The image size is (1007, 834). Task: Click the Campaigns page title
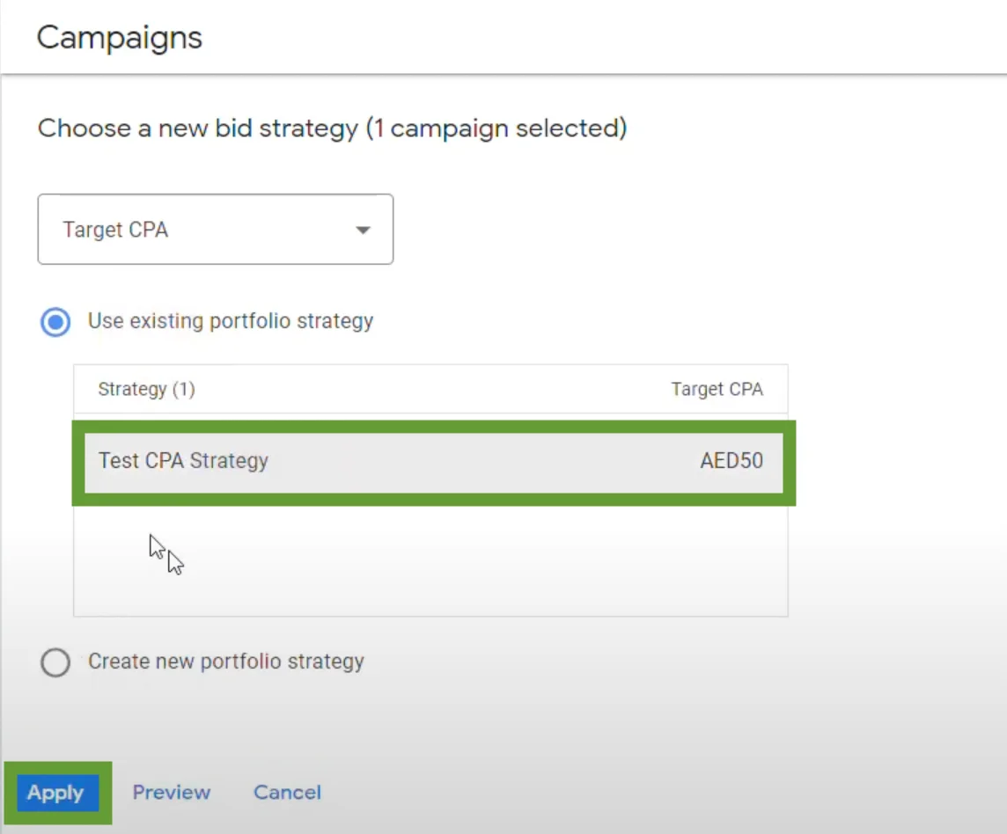120,37
